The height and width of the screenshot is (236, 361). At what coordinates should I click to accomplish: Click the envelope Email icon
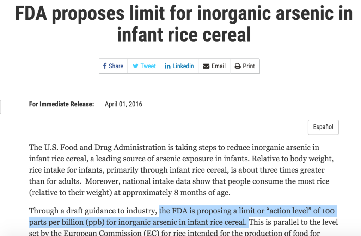tap(206, 66)
